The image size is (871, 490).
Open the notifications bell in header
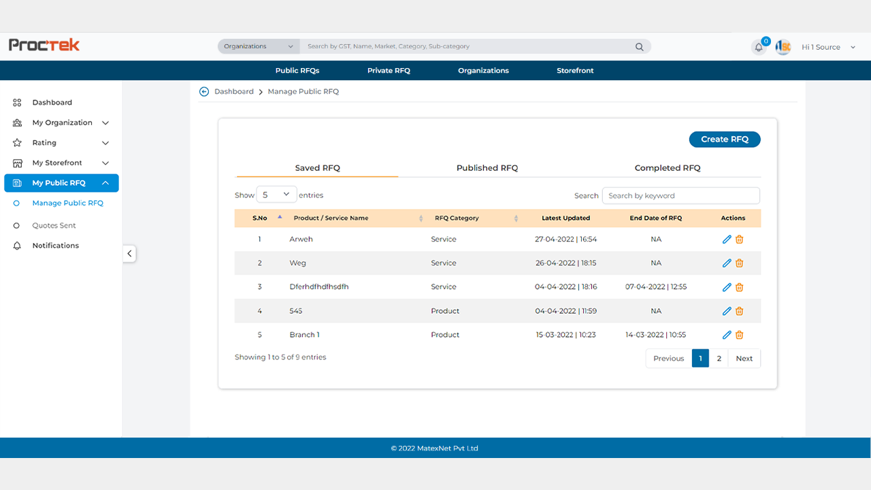click(x=759, y=48)
